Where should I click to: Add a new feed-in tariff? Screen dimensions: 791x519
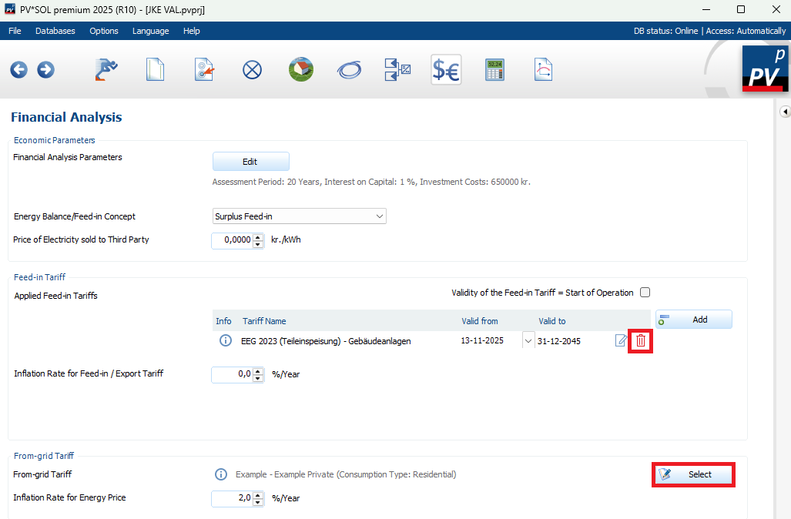(693, 320)
